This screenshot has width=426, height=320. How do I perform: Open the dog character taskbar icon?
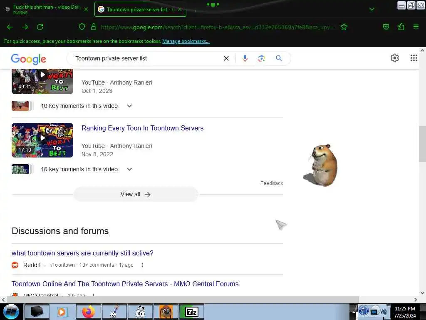tap(166, 312)
